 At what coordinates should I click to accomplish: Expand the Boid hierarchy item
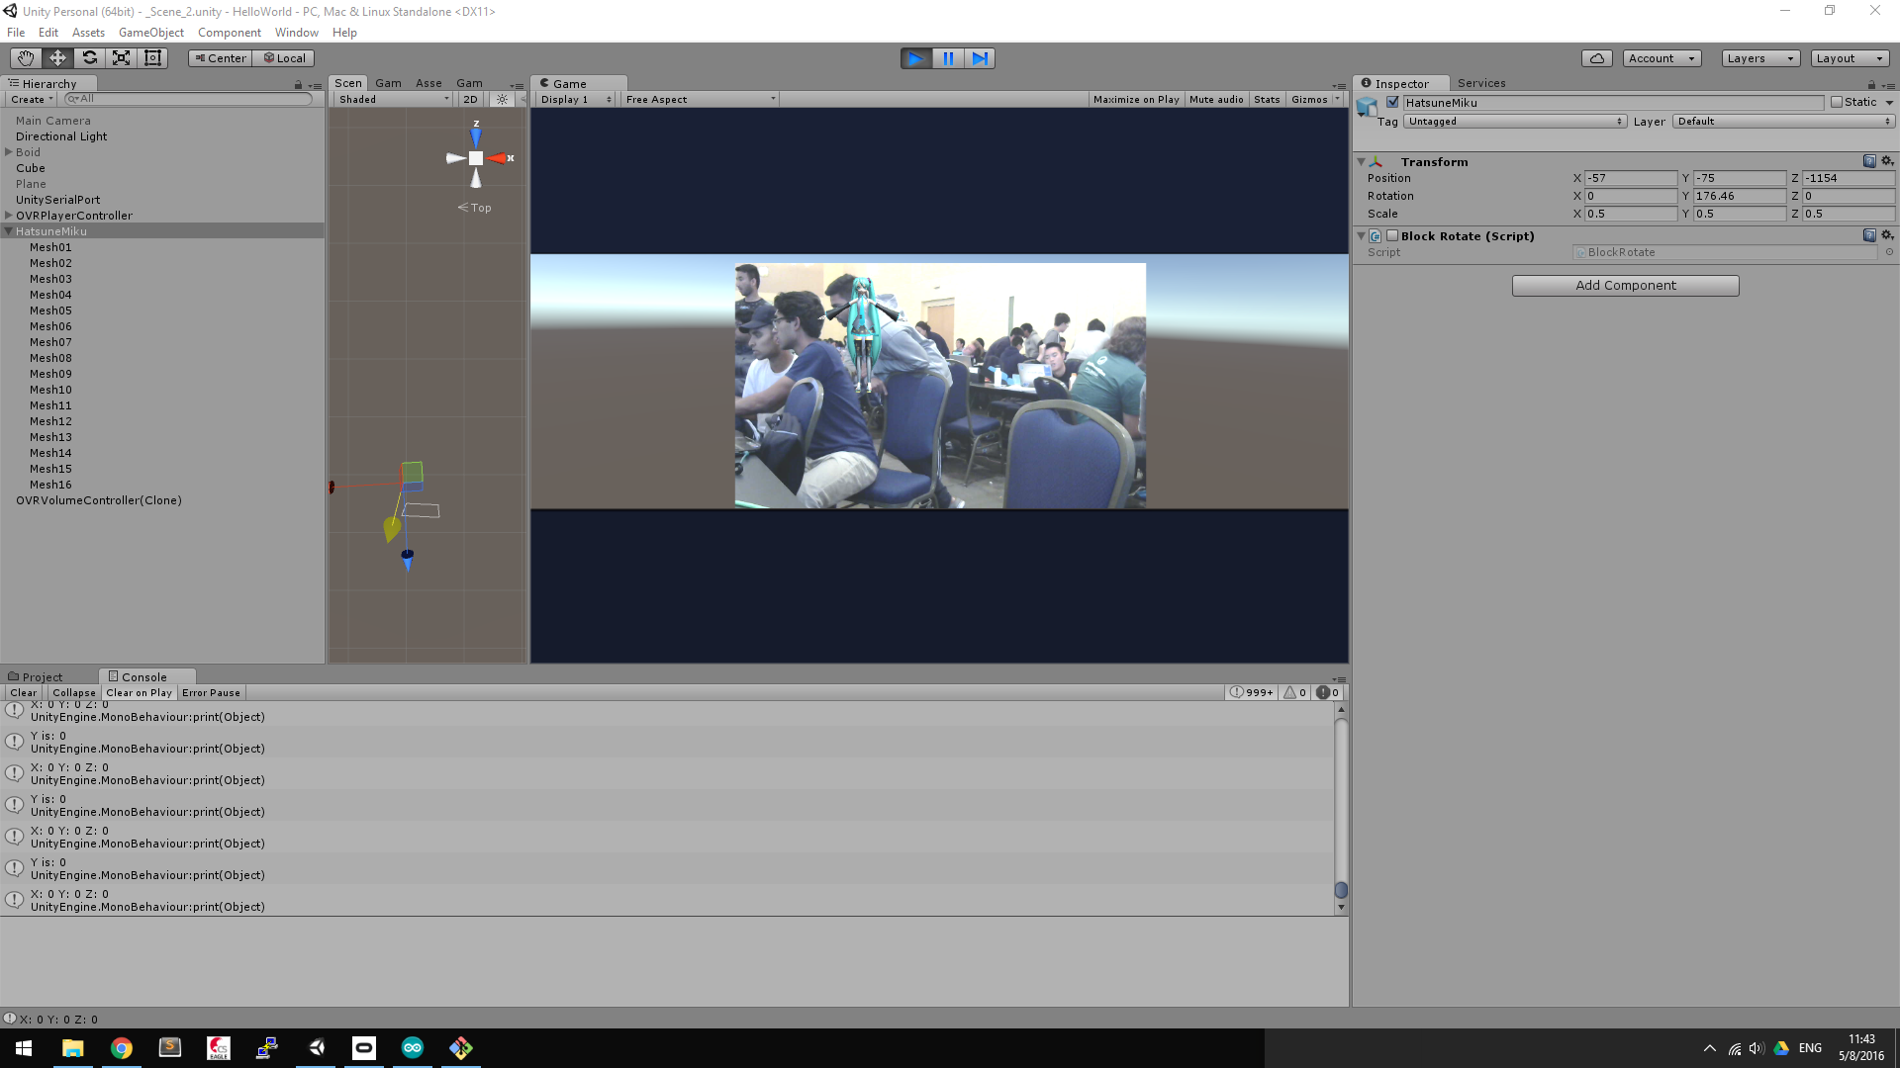9,152
